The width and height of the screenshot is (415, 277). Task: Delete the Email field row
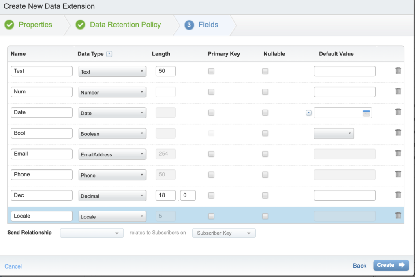pos(398,153)
